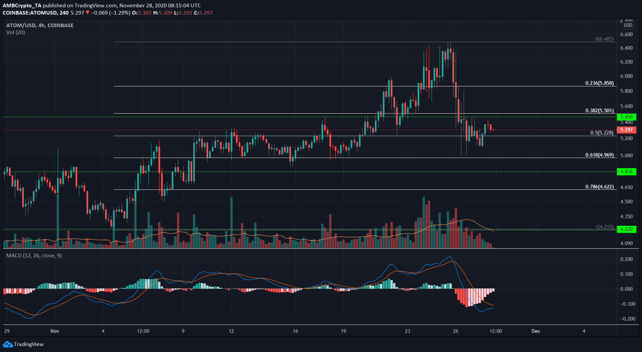Select the red 5.297 current price label
Viewport: 642px width, 352px height.
(x=626, y=130)
